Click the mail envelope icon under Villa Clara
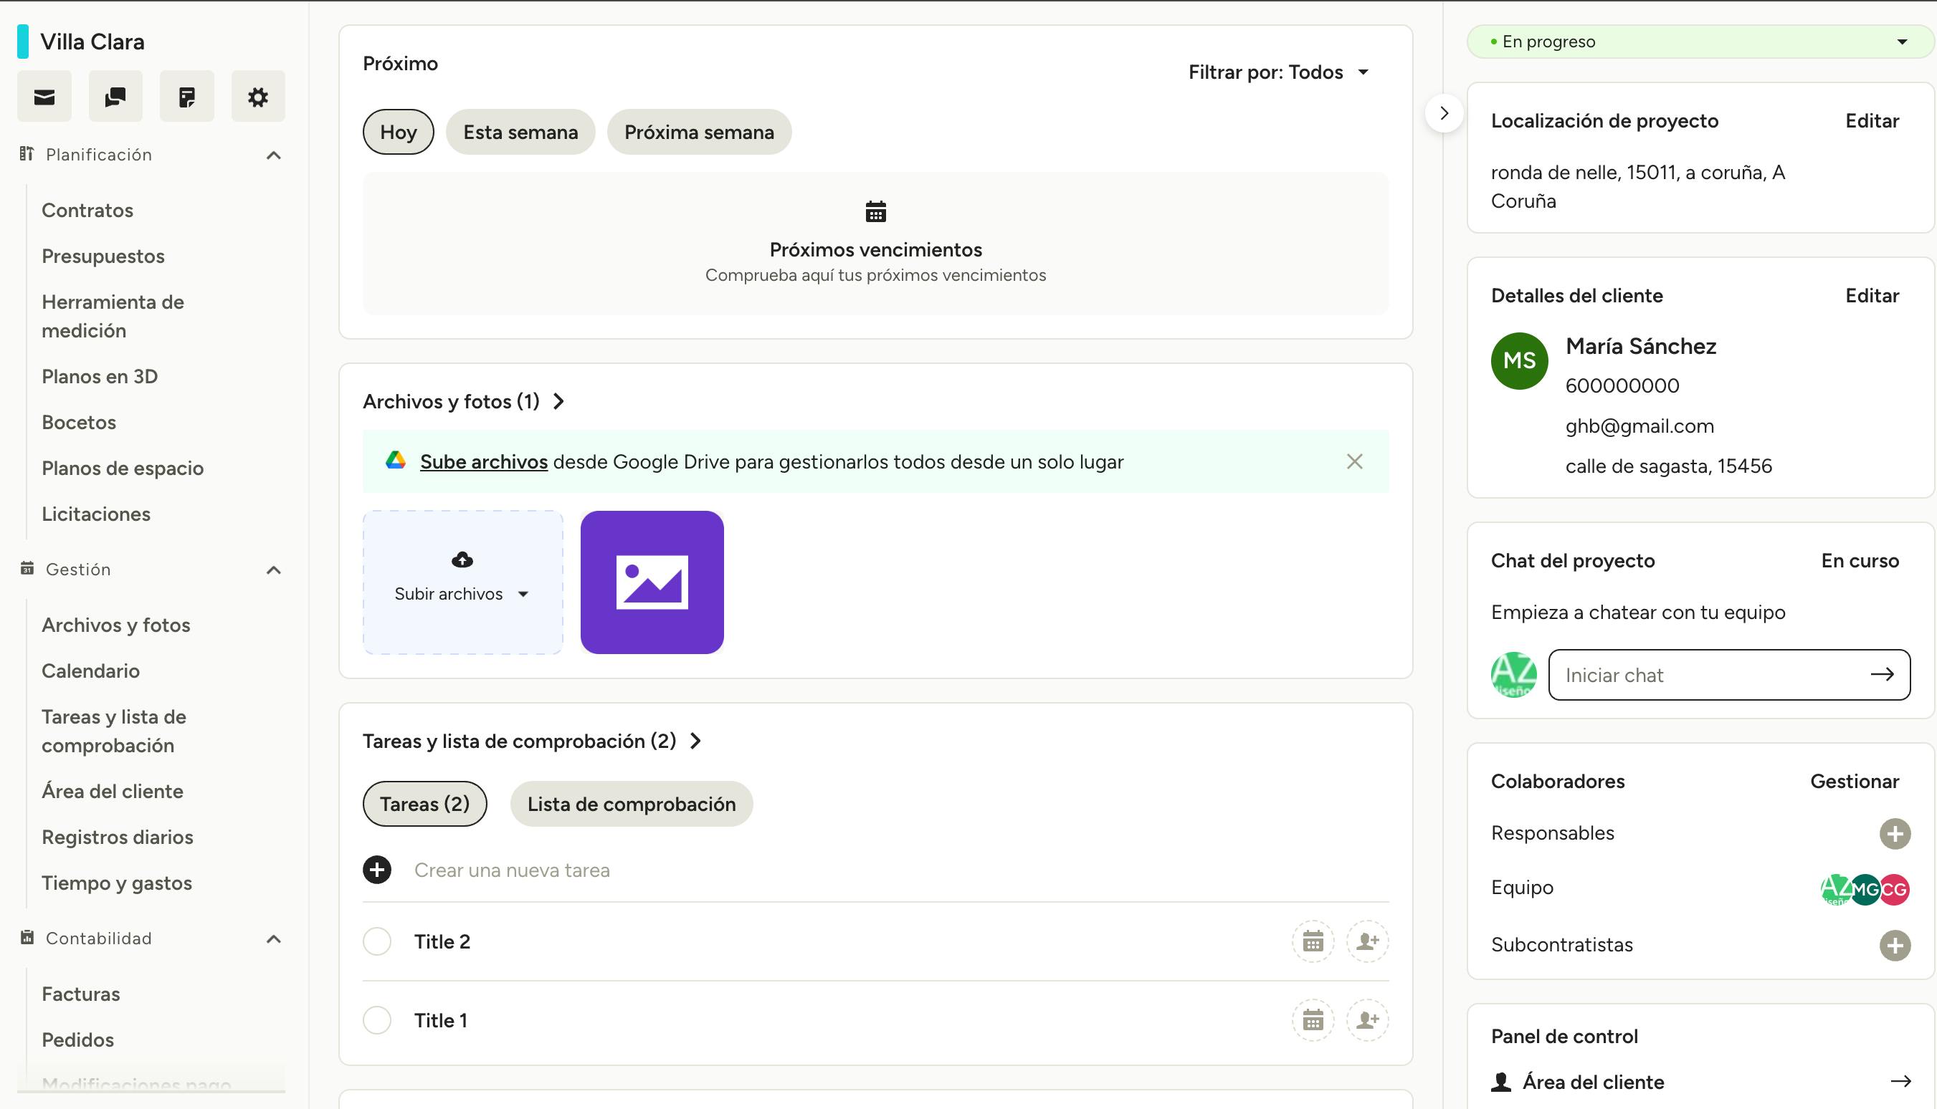This screenshot has height=1109, width=1937. point(44,97)
